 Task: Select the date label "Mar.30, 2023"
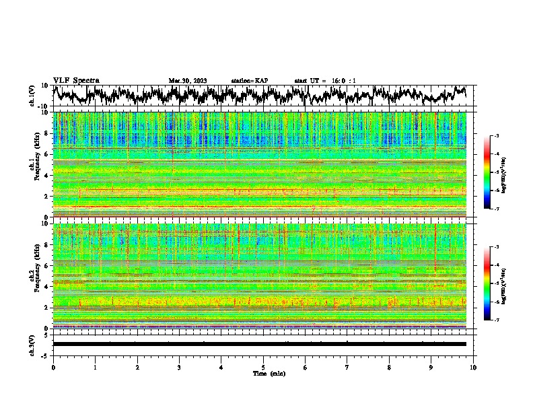pos(188,81)
